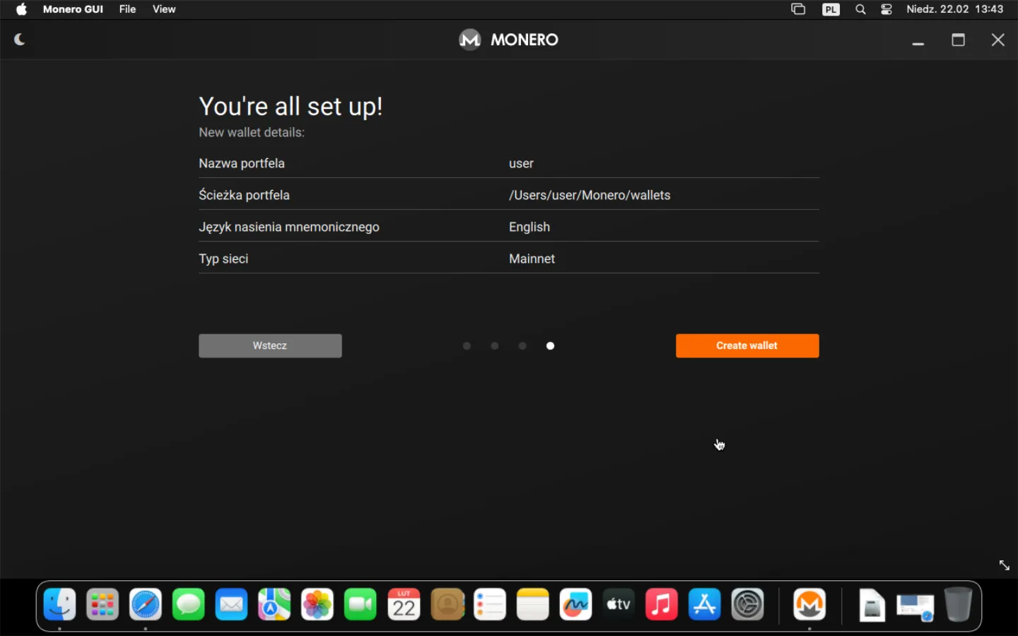Image resolution: width=1018 pixels, height=636 pixels.
Task: Click the "You're all set up!" heading
Action: click(291, 106)
